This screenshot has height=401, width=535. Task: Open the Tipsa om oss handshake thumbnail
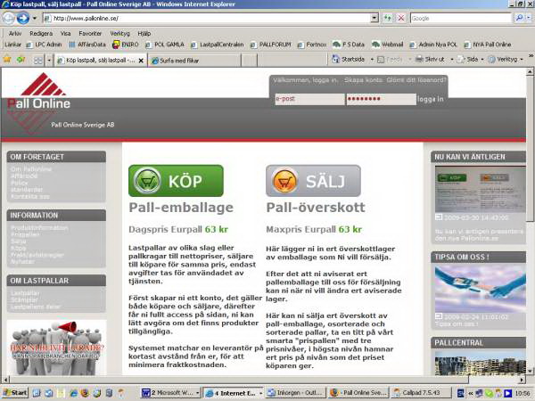tap(480, 289)
